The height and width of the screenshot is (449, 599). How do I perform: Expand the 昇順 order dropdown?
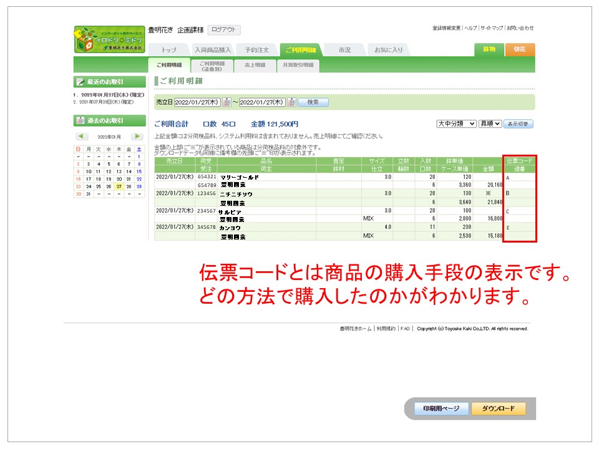pyautogui.click(x=490, y=124)
